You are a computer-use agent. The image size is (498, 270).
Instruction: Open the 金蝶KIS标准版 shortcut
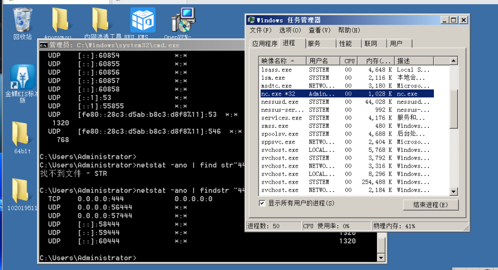pos(22,84)
